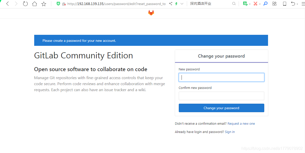Click the Request a new one link
Screen dimensions: 305x153
tap(241, 124)
